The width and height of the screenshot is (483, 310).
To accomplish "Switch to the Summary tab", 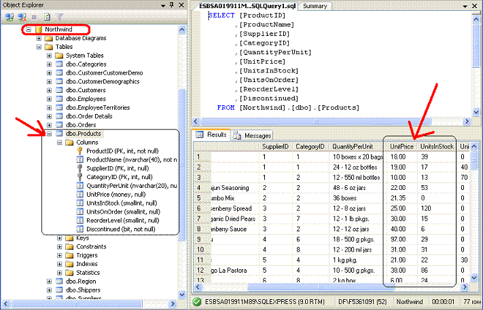I will click(x=315, y=6).
